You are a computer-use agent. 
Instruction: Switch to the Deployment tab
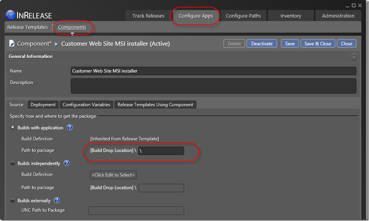point(43,105)
